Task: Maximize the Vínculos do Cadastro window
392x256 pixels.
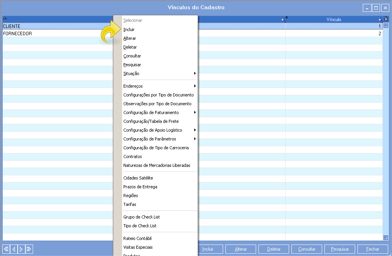Action: 376,8
